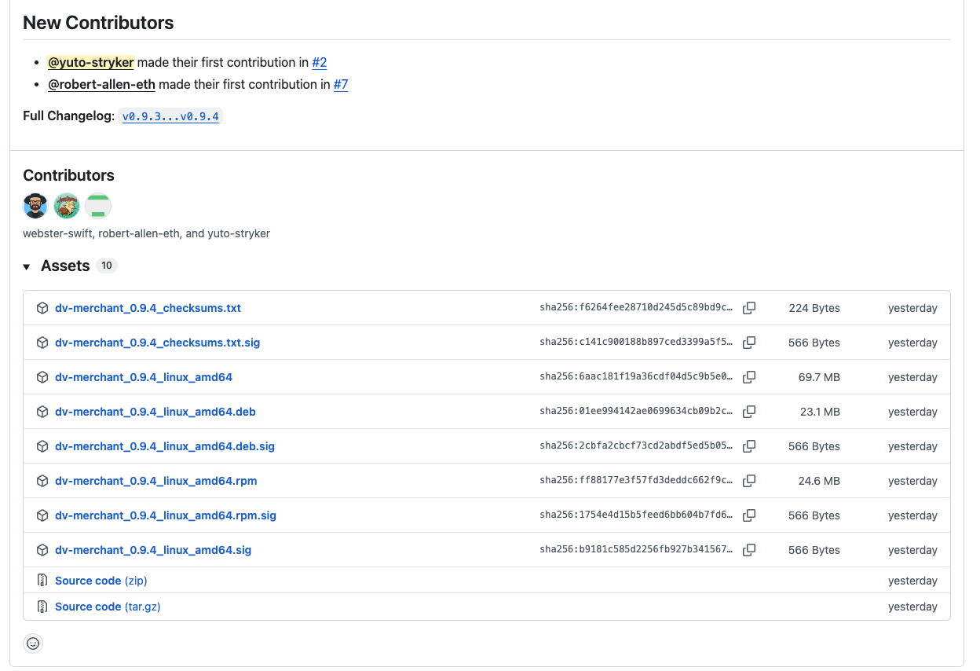Download dv-merchant_0.9.4_linux_amd64.deb.sig

click(165, 446)
